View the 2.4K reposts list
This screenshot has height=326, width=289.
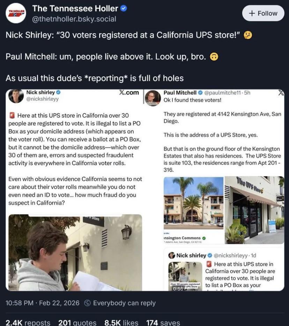click(x=28, y=323)
